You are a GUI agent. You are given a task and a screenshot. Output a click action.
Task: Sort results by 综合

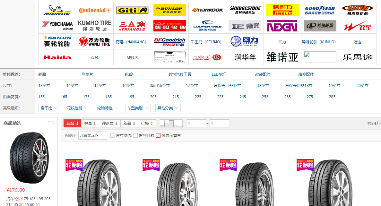tap(73, 124)
